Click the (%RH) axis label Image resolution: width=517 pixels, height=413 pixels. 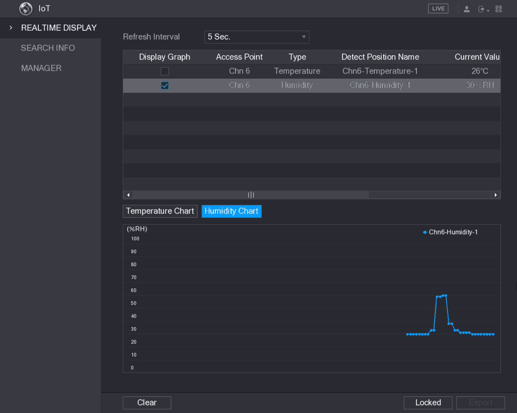(137, 229)
